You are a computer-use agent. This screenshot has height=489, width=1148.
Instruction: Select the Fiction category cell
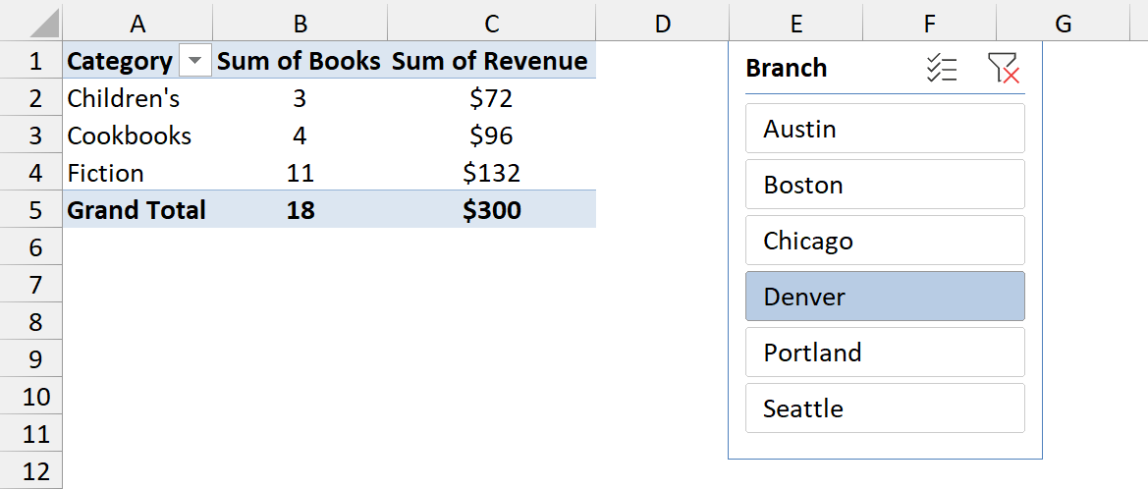[137, 173]
